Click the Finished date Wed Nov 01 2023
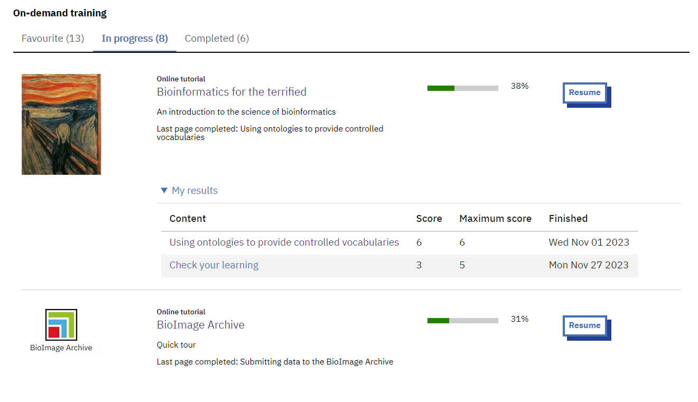Viewport: 698px width, 402px height. [589, 242]
